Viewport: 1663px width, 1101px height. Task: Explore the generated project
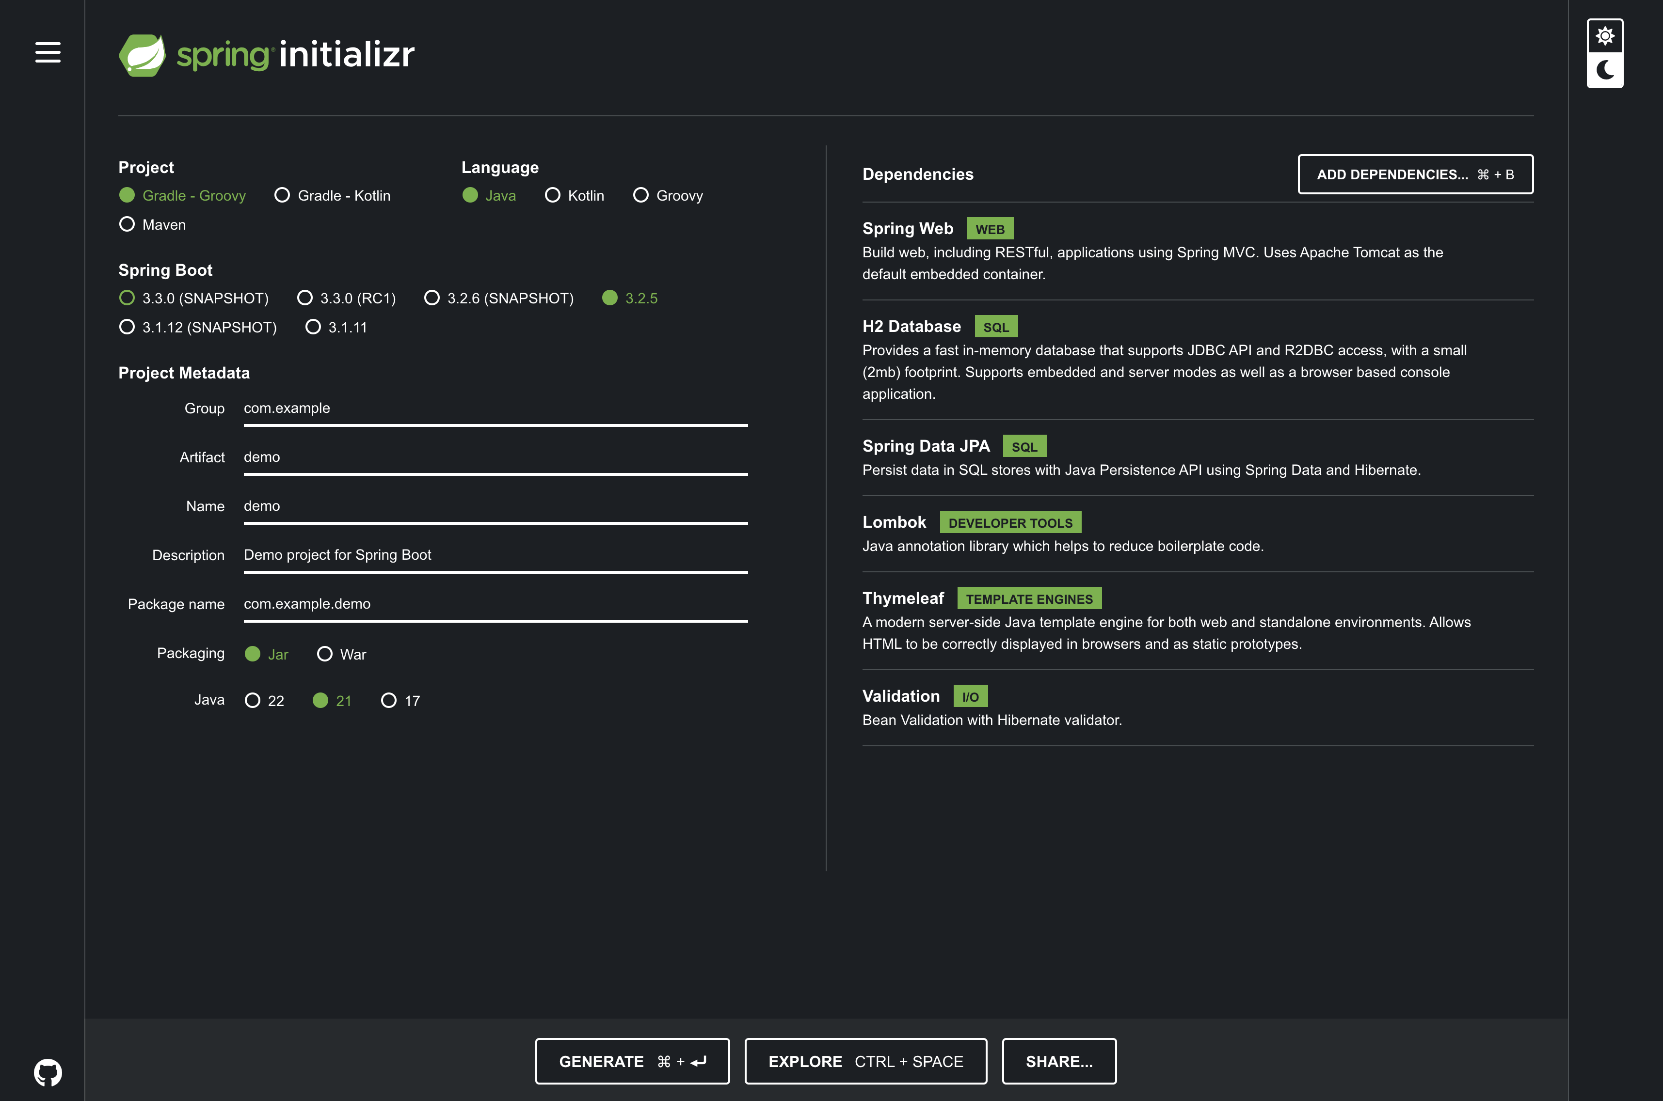tap(865, 1061)
